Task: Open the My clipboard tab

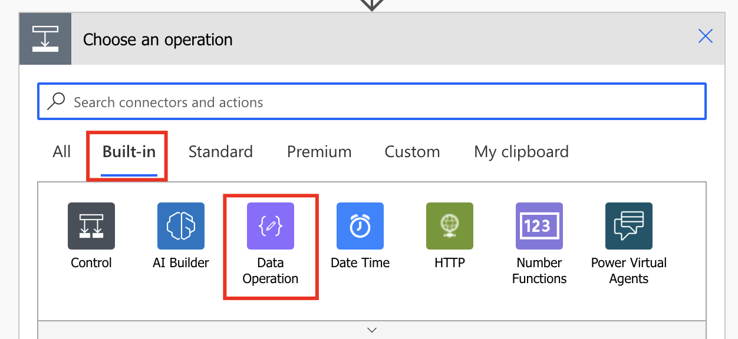Action: (521, 152)
